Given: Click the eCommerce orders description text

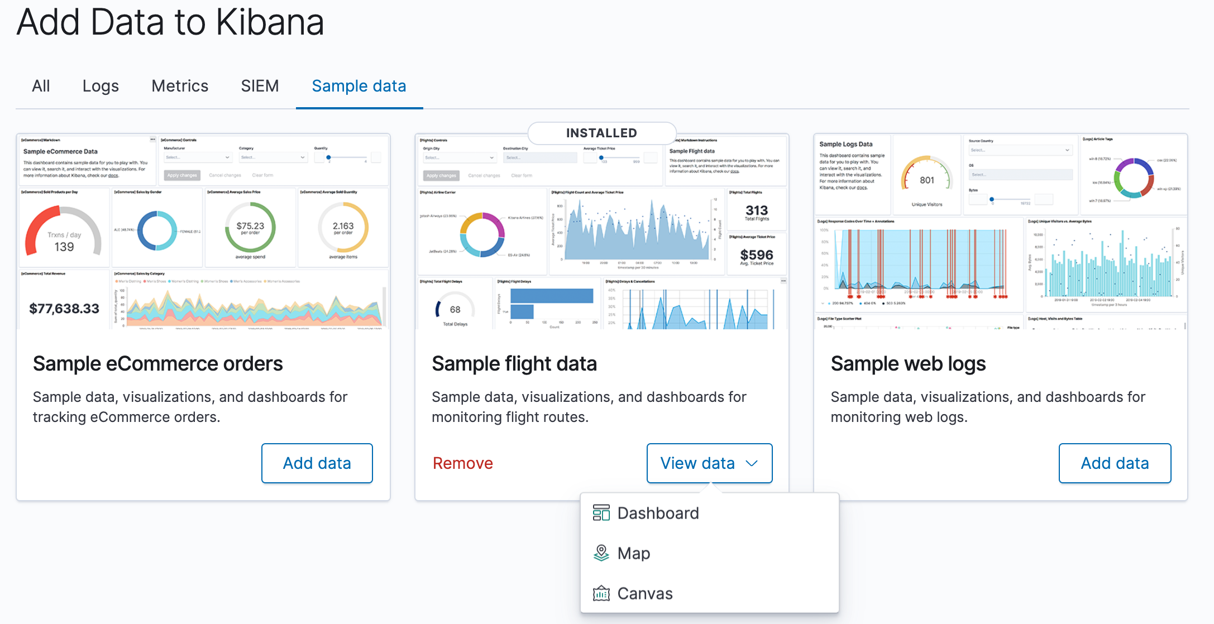Looking at the screenshot, I should pos(190,407).
